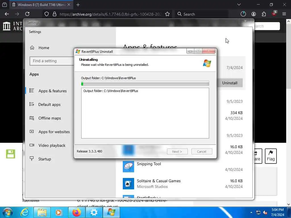Click the network tray icon
291x218 pixels.
[258, 212]
